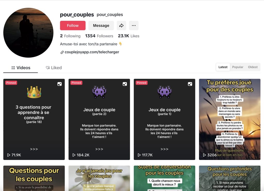Click the share arrow icon
Image resolution: width=264 pixels, height=191 pixels.
[121, 25]
